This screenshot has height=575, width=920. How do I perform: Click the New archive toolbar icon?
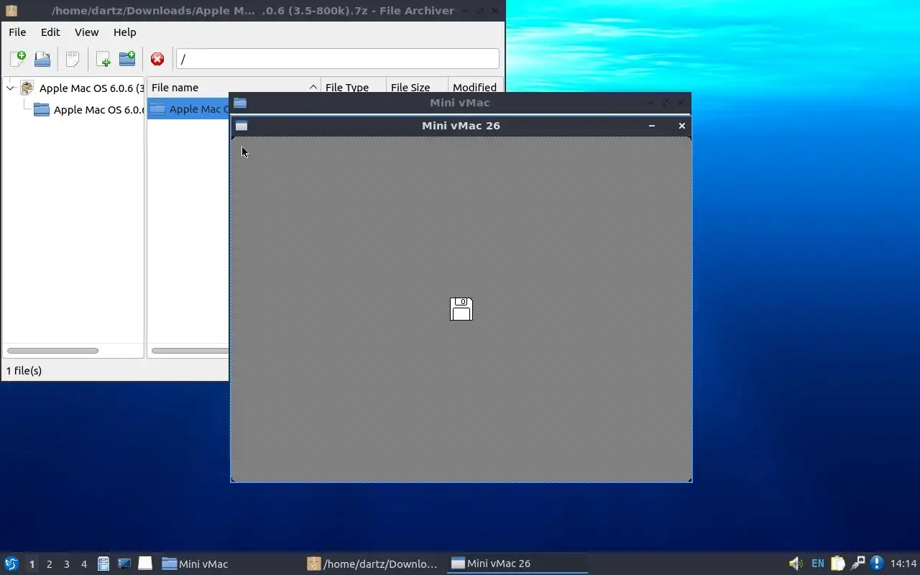coord(18,59)
